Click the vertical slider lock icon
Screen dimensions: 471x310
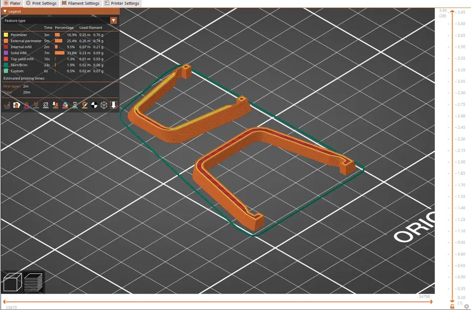tap(452, 307)
